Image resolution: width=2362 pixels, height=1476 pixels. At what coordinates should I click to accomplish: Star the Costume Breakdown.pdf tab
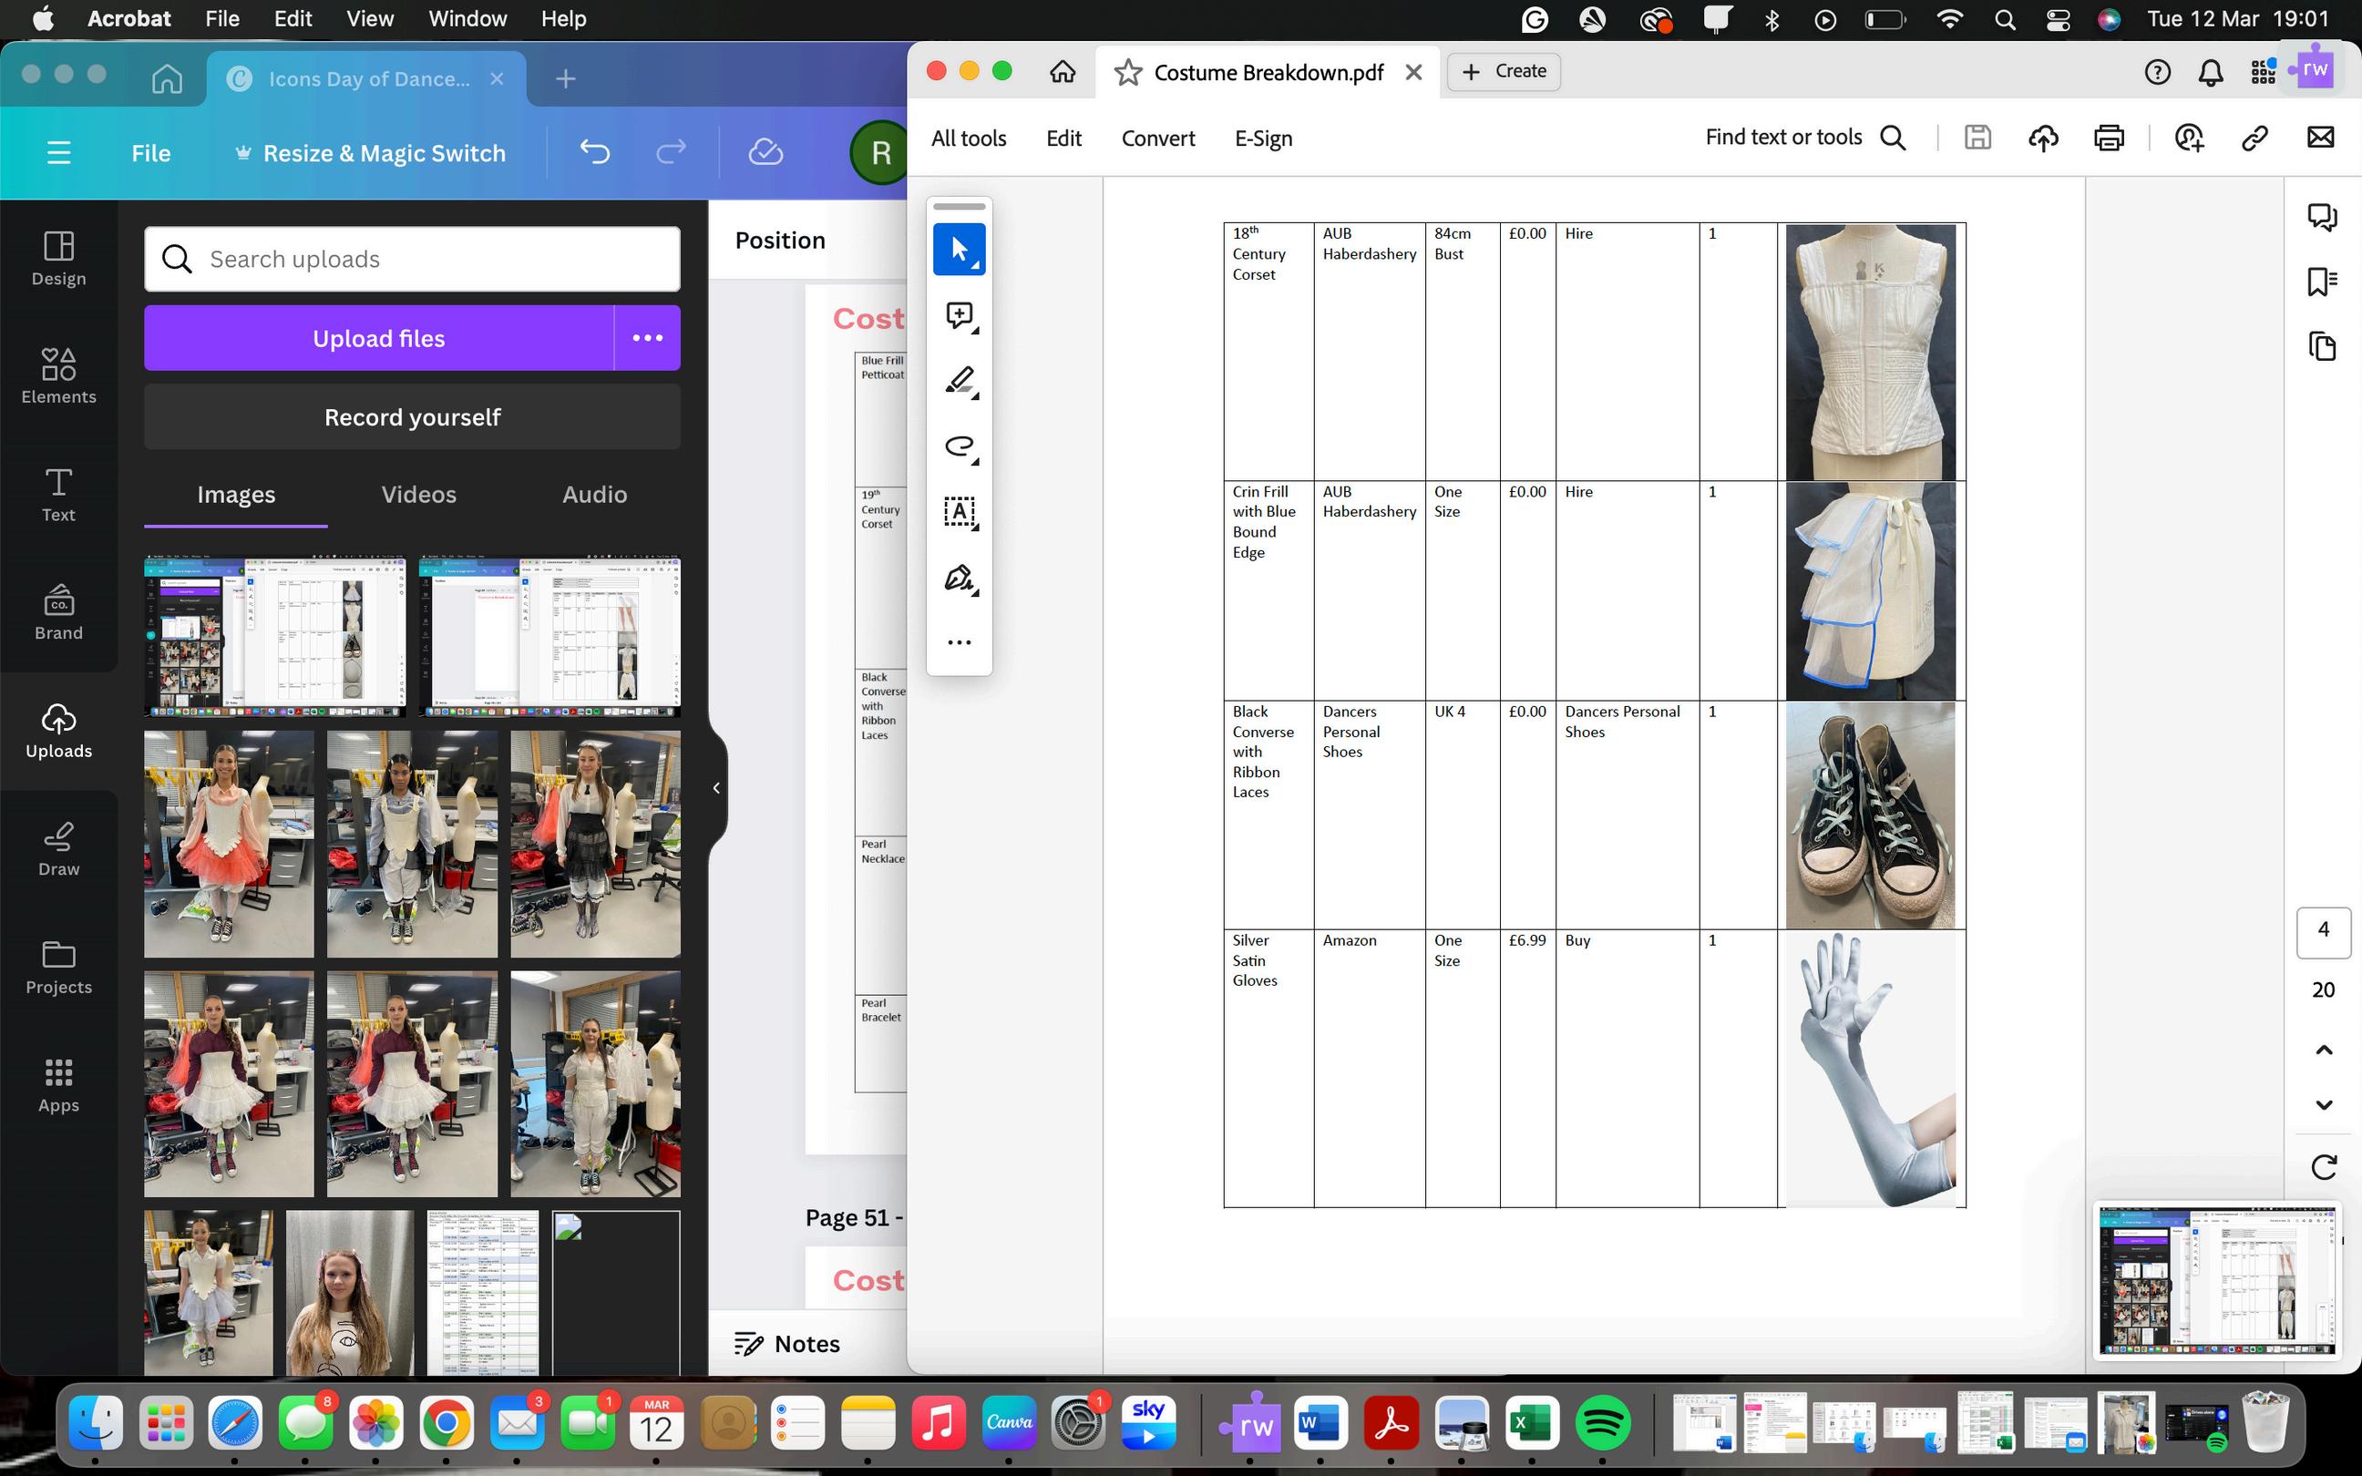pyautogui.click(x=1127, y=72)
